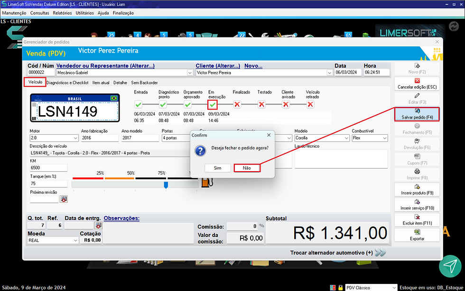This screenshot has width=465, height=291.
Task: Switch to the Item atual tab
Action: point(101,82)
